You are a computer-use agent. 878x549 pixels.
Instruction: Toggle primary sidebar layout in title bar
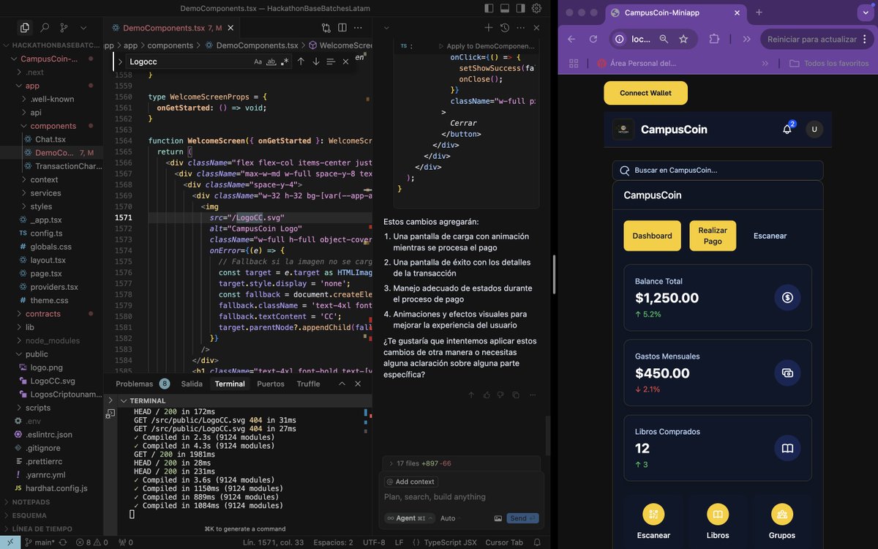[489, 8]
